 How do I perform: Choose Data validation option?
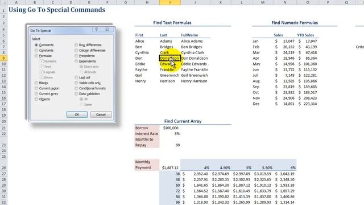tap(87, 93)
